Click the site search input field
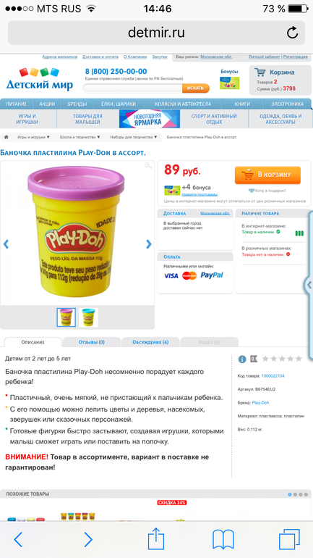 click(x=132, y=88)
